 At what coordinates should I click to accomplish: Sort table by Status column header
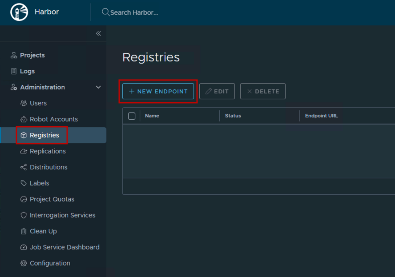233,116
